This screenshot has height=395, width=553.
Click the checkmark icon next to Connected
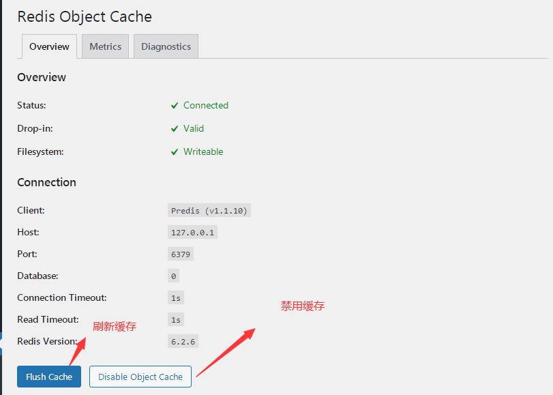pos(175,106)
